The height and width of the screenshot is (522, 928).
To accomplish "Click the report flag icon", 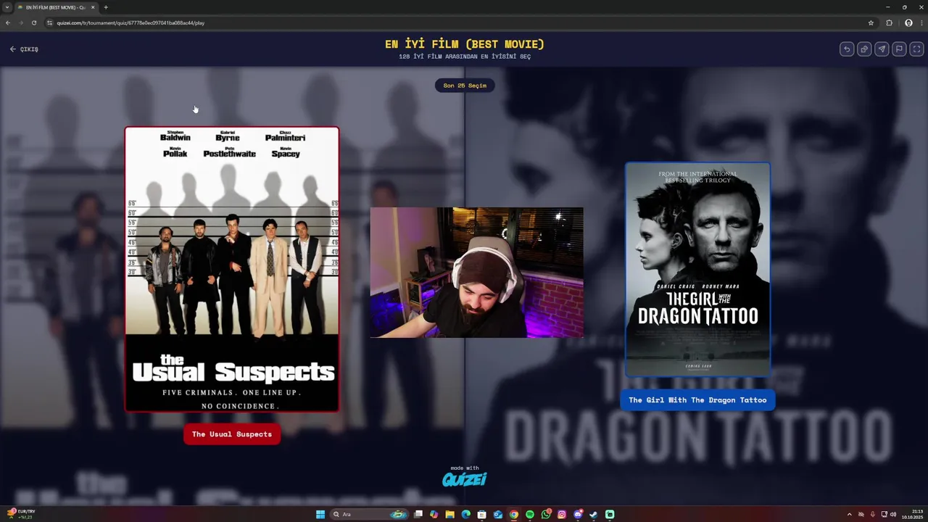I will point(899,49).
